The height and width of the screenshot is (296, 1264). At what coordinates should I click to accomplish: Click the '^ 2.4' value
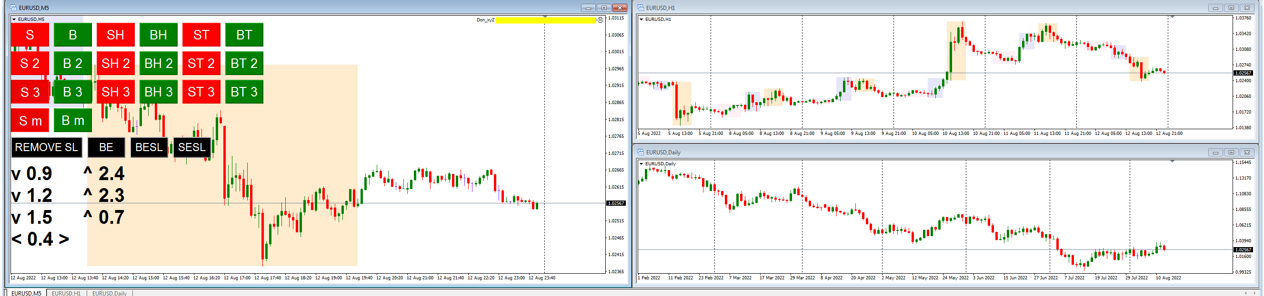pos(104,174)
